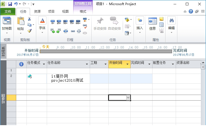
Task: Click Respect Links icon with checkmark
Action: 85,26
